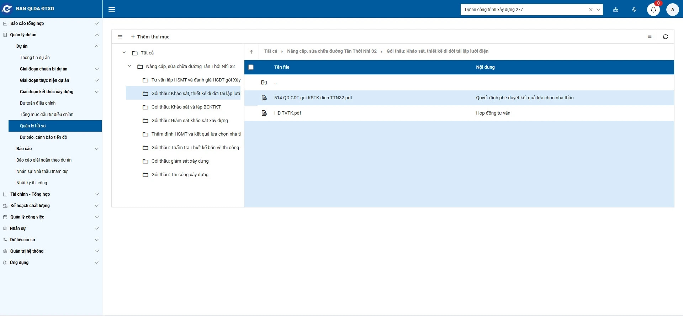Image resolution: width=683 pixels, height=327 pixels.
Task: Click the chatbot assistant icon in header
Action: click(x=616, y=10)
